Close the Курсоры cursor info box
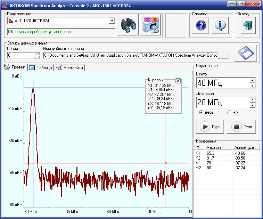The width and height of the screenshot is (263, 219). point(178,81)
